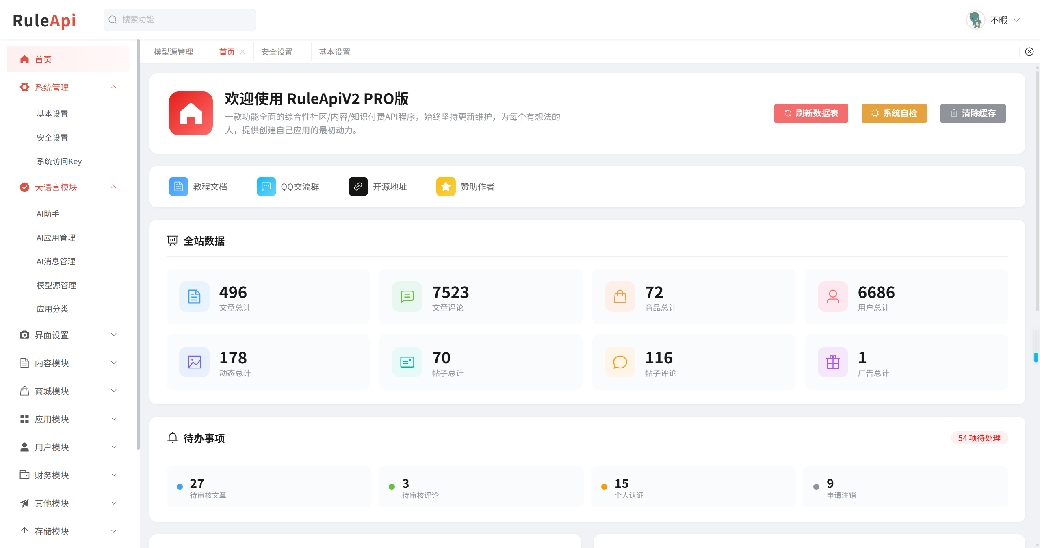The width and height of the screenshot is (1040, 548).
Task: Click the 待办事项 bell icon
Action: 173,438
